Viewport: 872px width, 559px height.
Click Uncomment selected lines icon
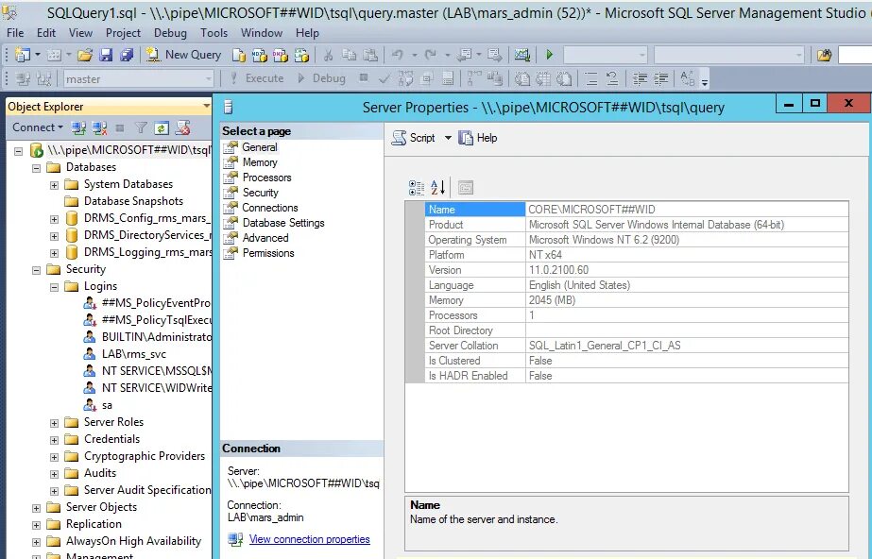(x=612, y=79)
